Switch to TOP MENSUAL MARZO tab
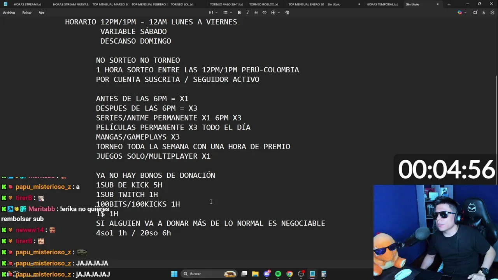The image size is (498, 280). pyautogui.click(x=110, y=4)
